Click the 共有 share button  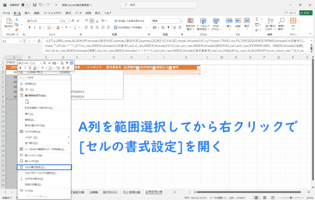click(x=306, y=13)
